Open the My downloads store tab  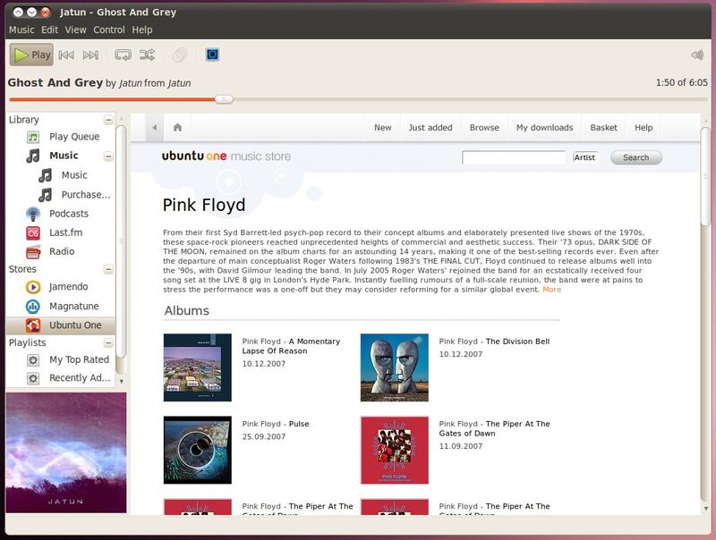point(544,128)
